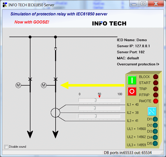
Task: Click the TRIP indicator LED
Action: pos(156,89)
